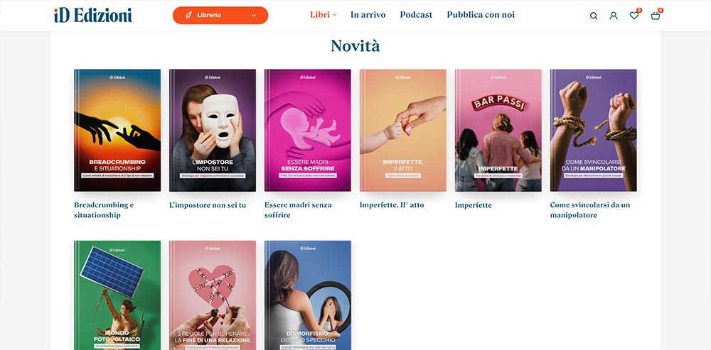Open the Podcast menu link
This screenshot has width=711, height=350.
(x=416, y=15)
